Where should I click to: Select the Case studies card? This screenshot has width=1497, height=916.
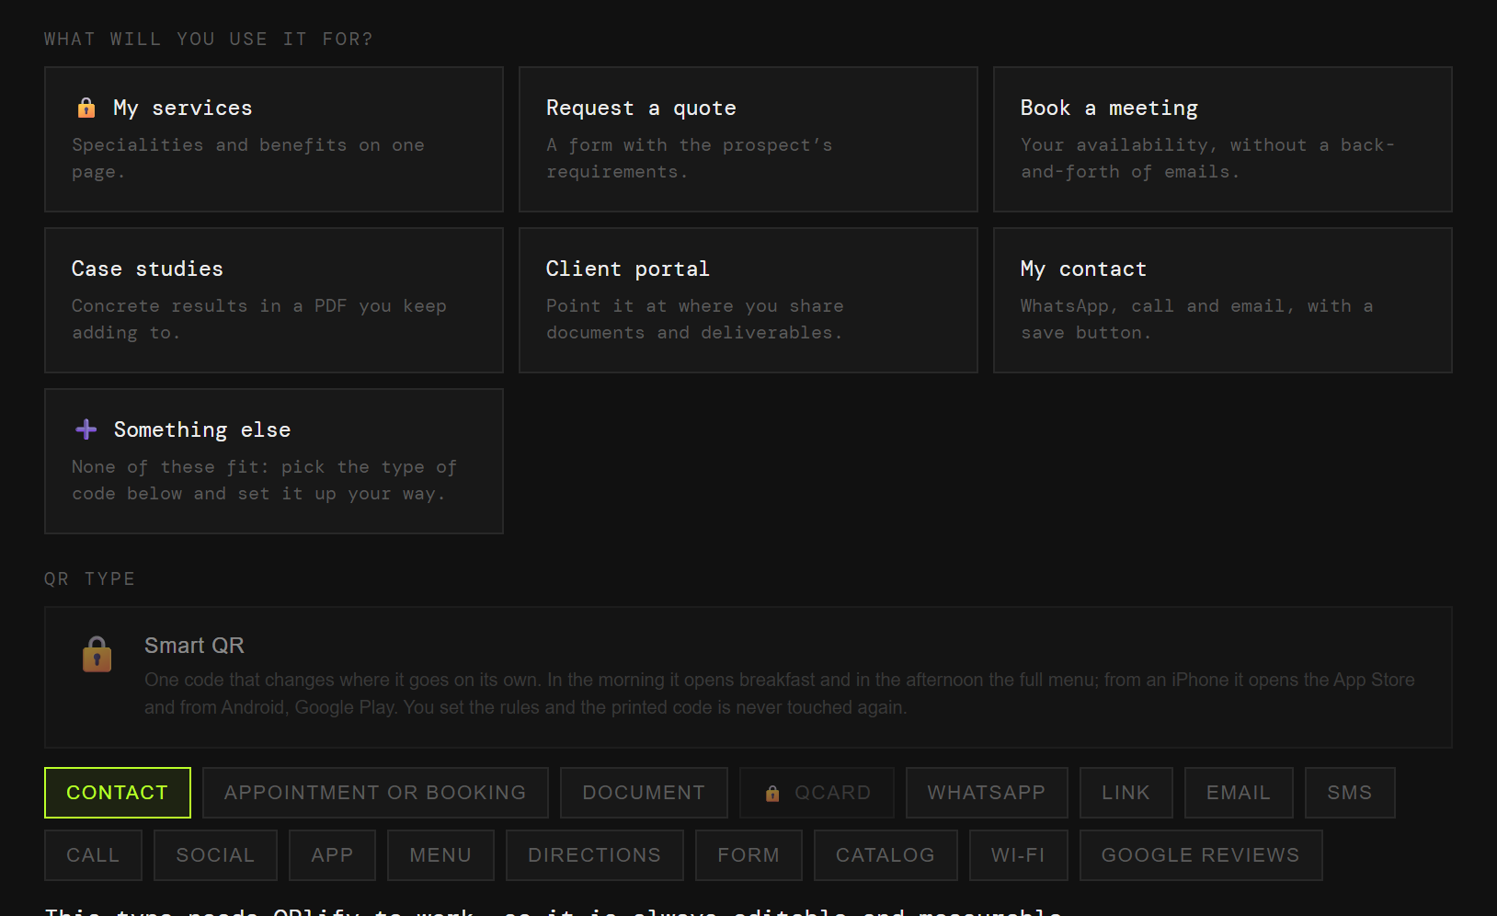pos(274,300)
